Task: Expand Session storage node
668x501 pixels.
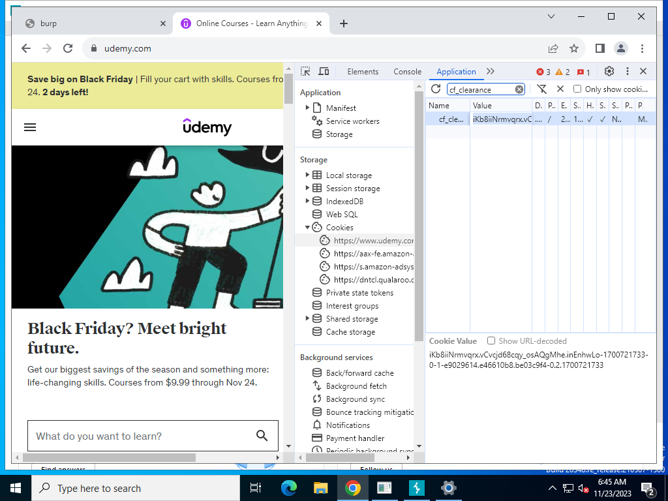Action: tap(307, 188)
